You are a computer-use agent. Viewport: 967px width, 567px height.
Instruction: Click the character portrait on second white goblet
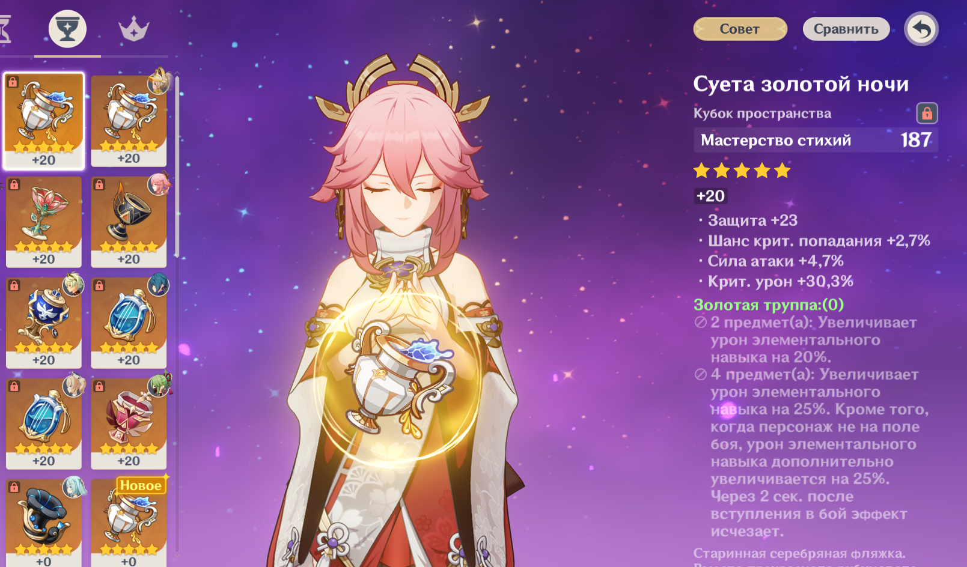[160, 81]
